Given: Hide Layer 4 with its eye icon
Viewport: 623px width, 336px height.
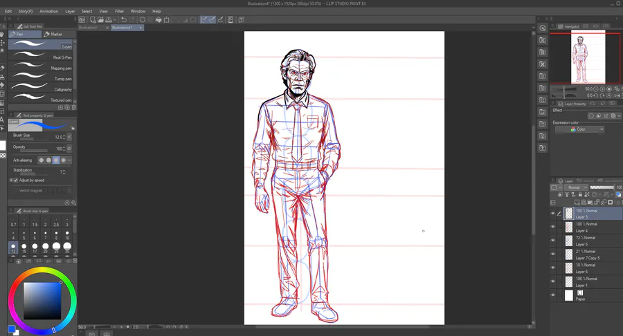Looking at the screenshot, I should pyautogui.click(x=552, y=227).
